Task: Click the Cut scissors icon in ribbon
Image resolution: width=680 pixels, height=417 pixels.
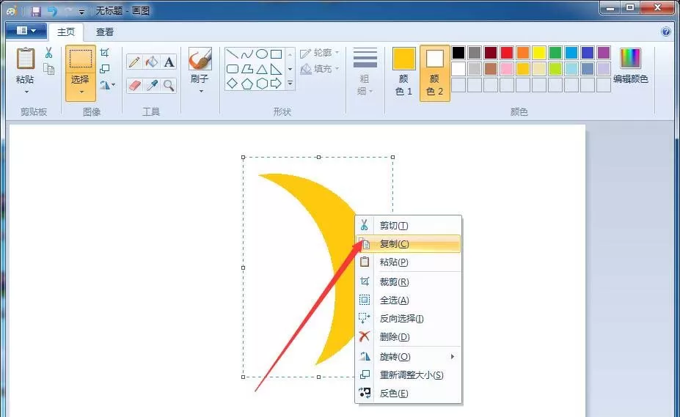Action: [48, 53]
